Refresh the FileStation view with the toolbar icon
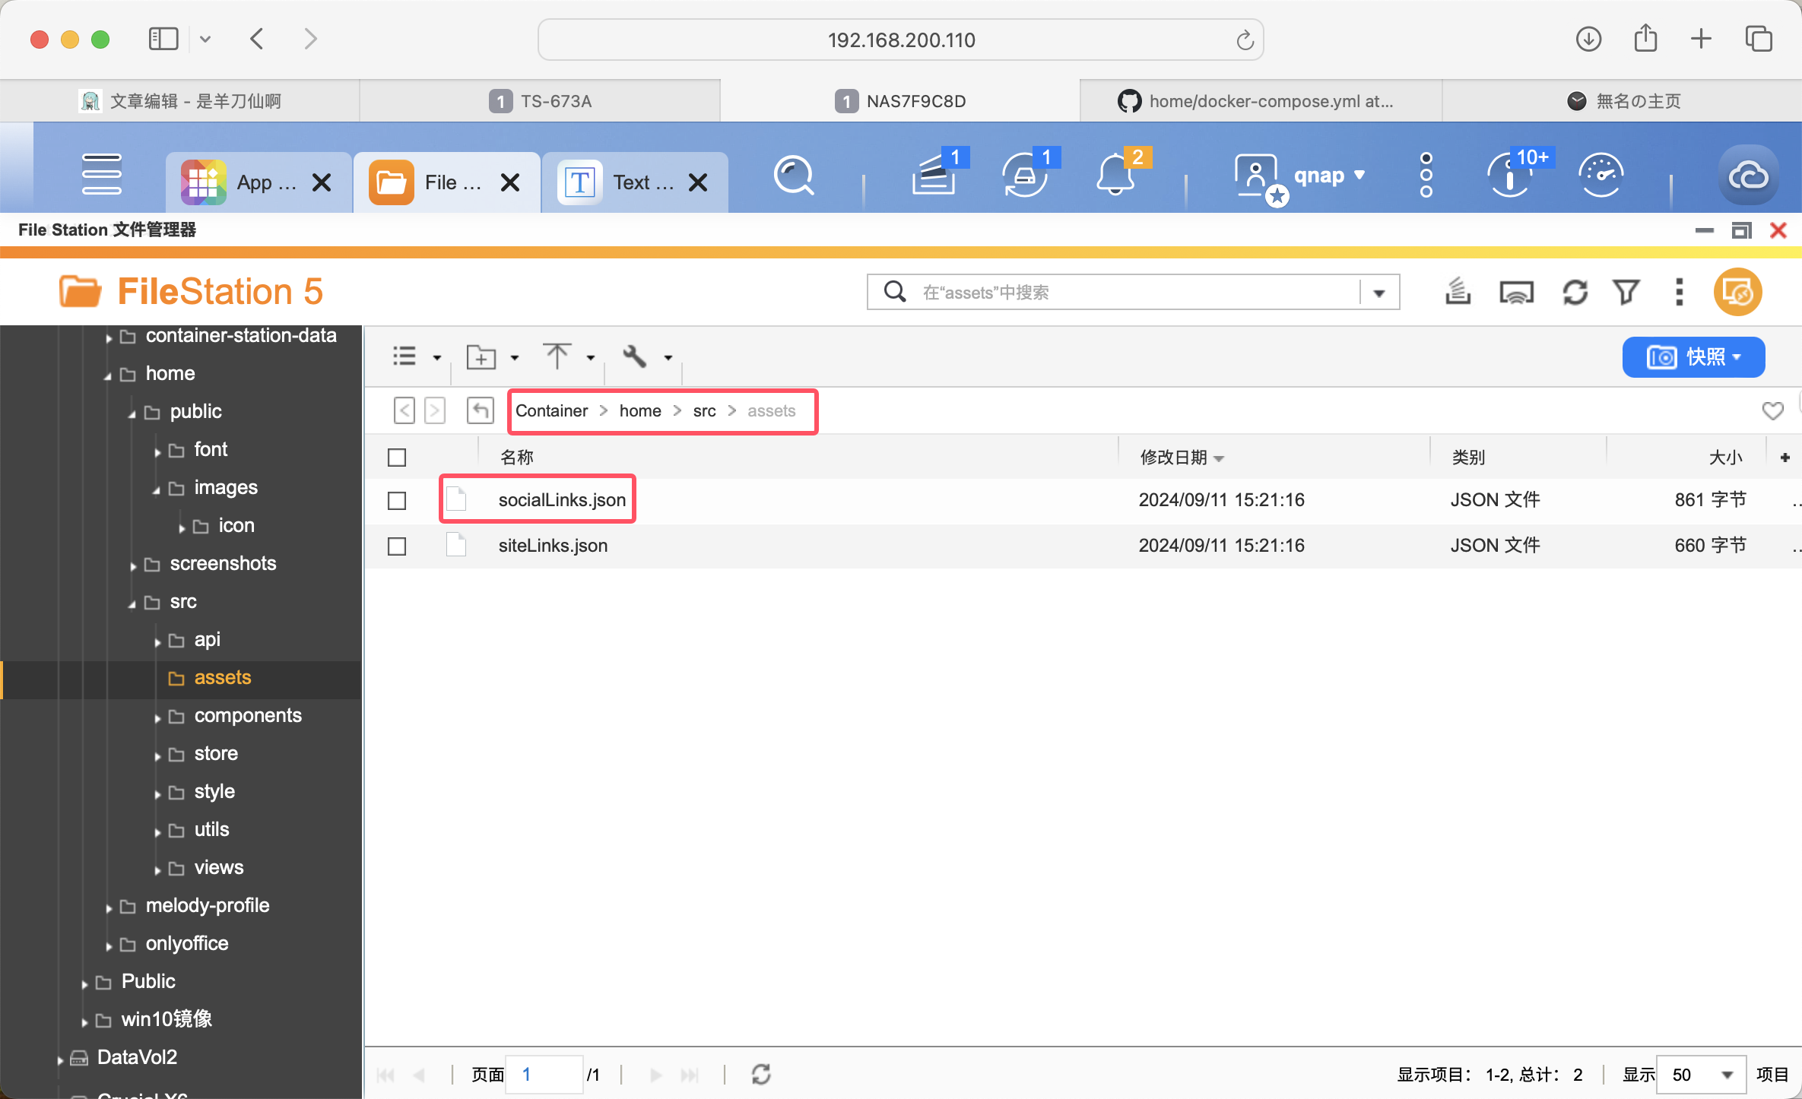This screenshot has width=1802, height=1099. click(1575, 292)
